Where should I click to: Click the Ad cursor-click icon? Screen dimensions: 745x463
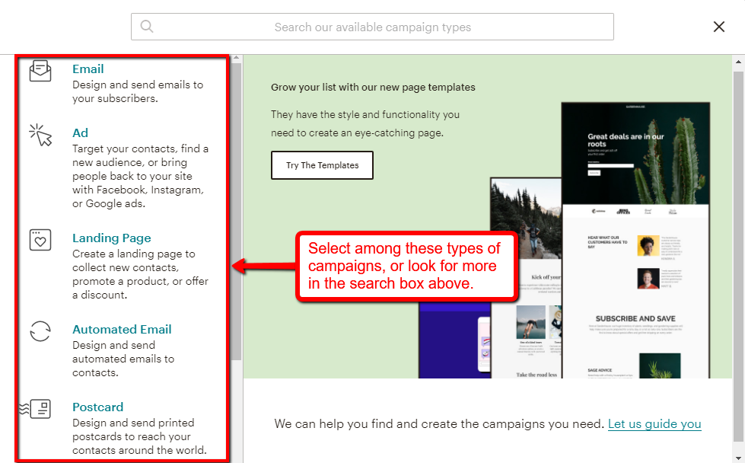[40, 135]
